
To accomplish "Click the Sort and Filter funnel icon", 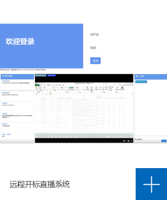I will (x=117, y=87).
